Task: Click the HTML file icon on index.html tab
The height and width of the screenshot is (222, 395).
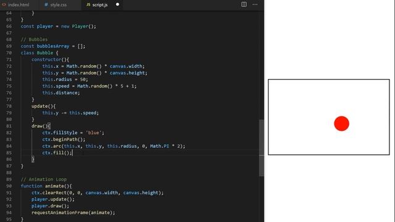Action: [4, 5]
